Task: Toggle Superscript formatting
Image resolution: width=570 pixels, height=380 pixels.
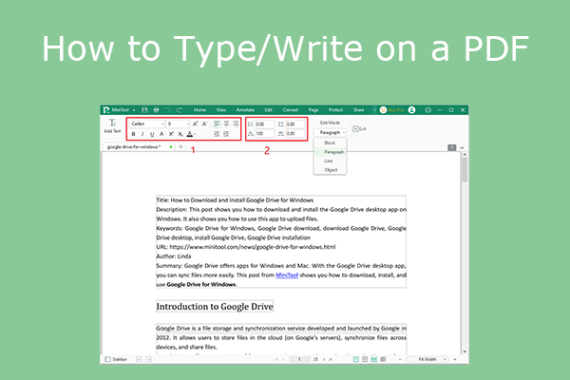Action: tap(171, 134)
